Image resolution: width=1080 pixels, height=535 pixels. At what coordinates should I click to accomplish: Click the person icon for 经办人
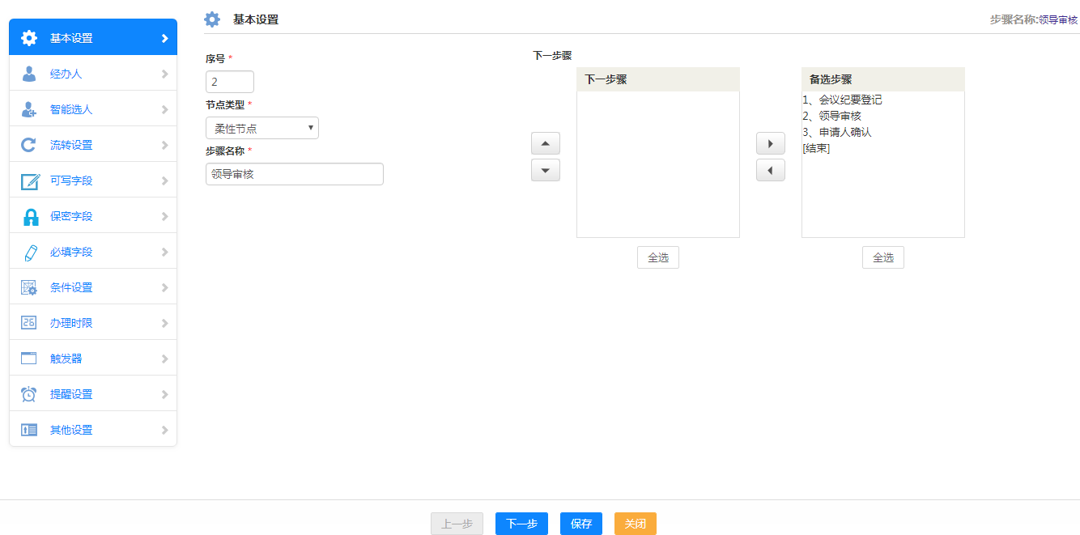[29, 74]
